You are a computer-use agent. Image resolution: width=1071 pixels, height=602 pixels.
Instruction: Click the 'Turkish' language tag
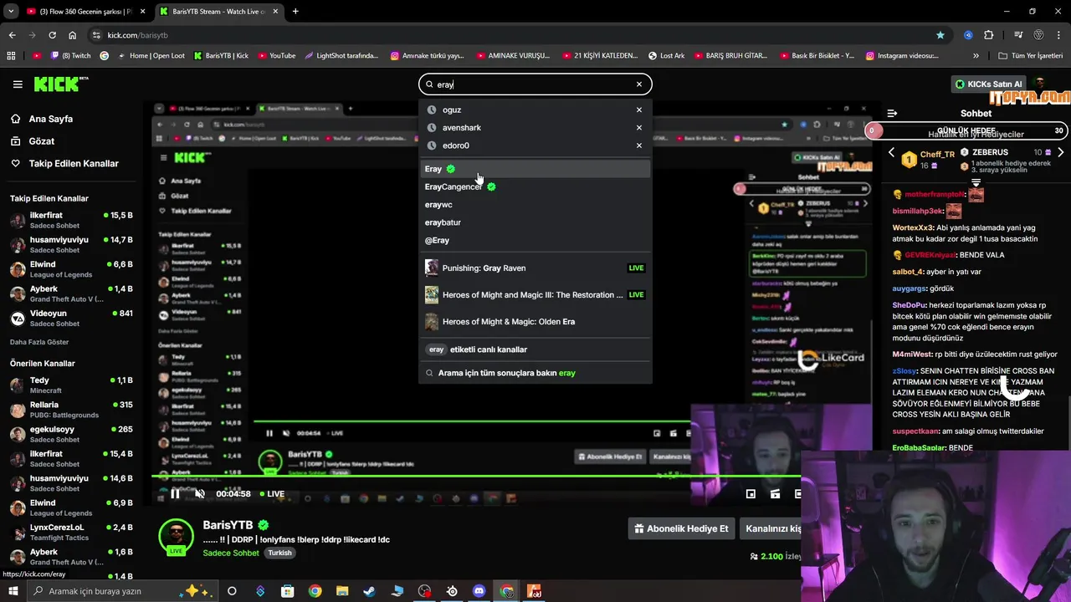(279, 553)
